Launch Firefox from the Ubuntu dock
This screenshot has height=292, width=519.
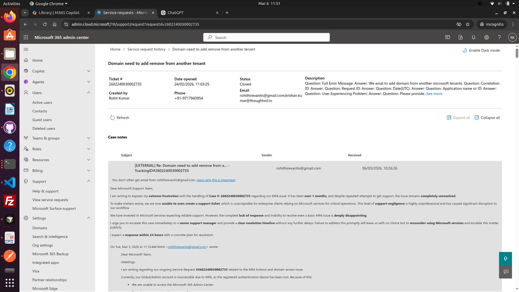pos(10,17)
